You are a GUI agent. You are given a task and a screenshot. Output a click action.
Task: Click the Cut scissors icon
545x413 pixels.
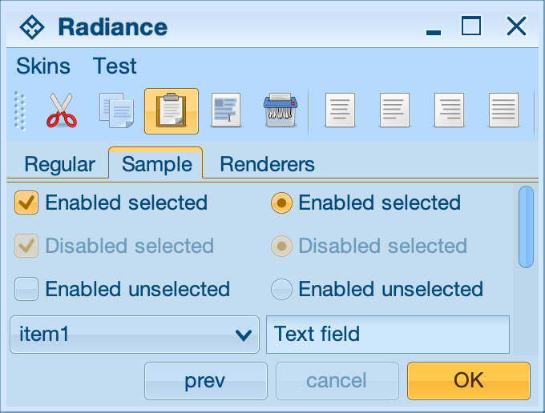coord(61,110)
